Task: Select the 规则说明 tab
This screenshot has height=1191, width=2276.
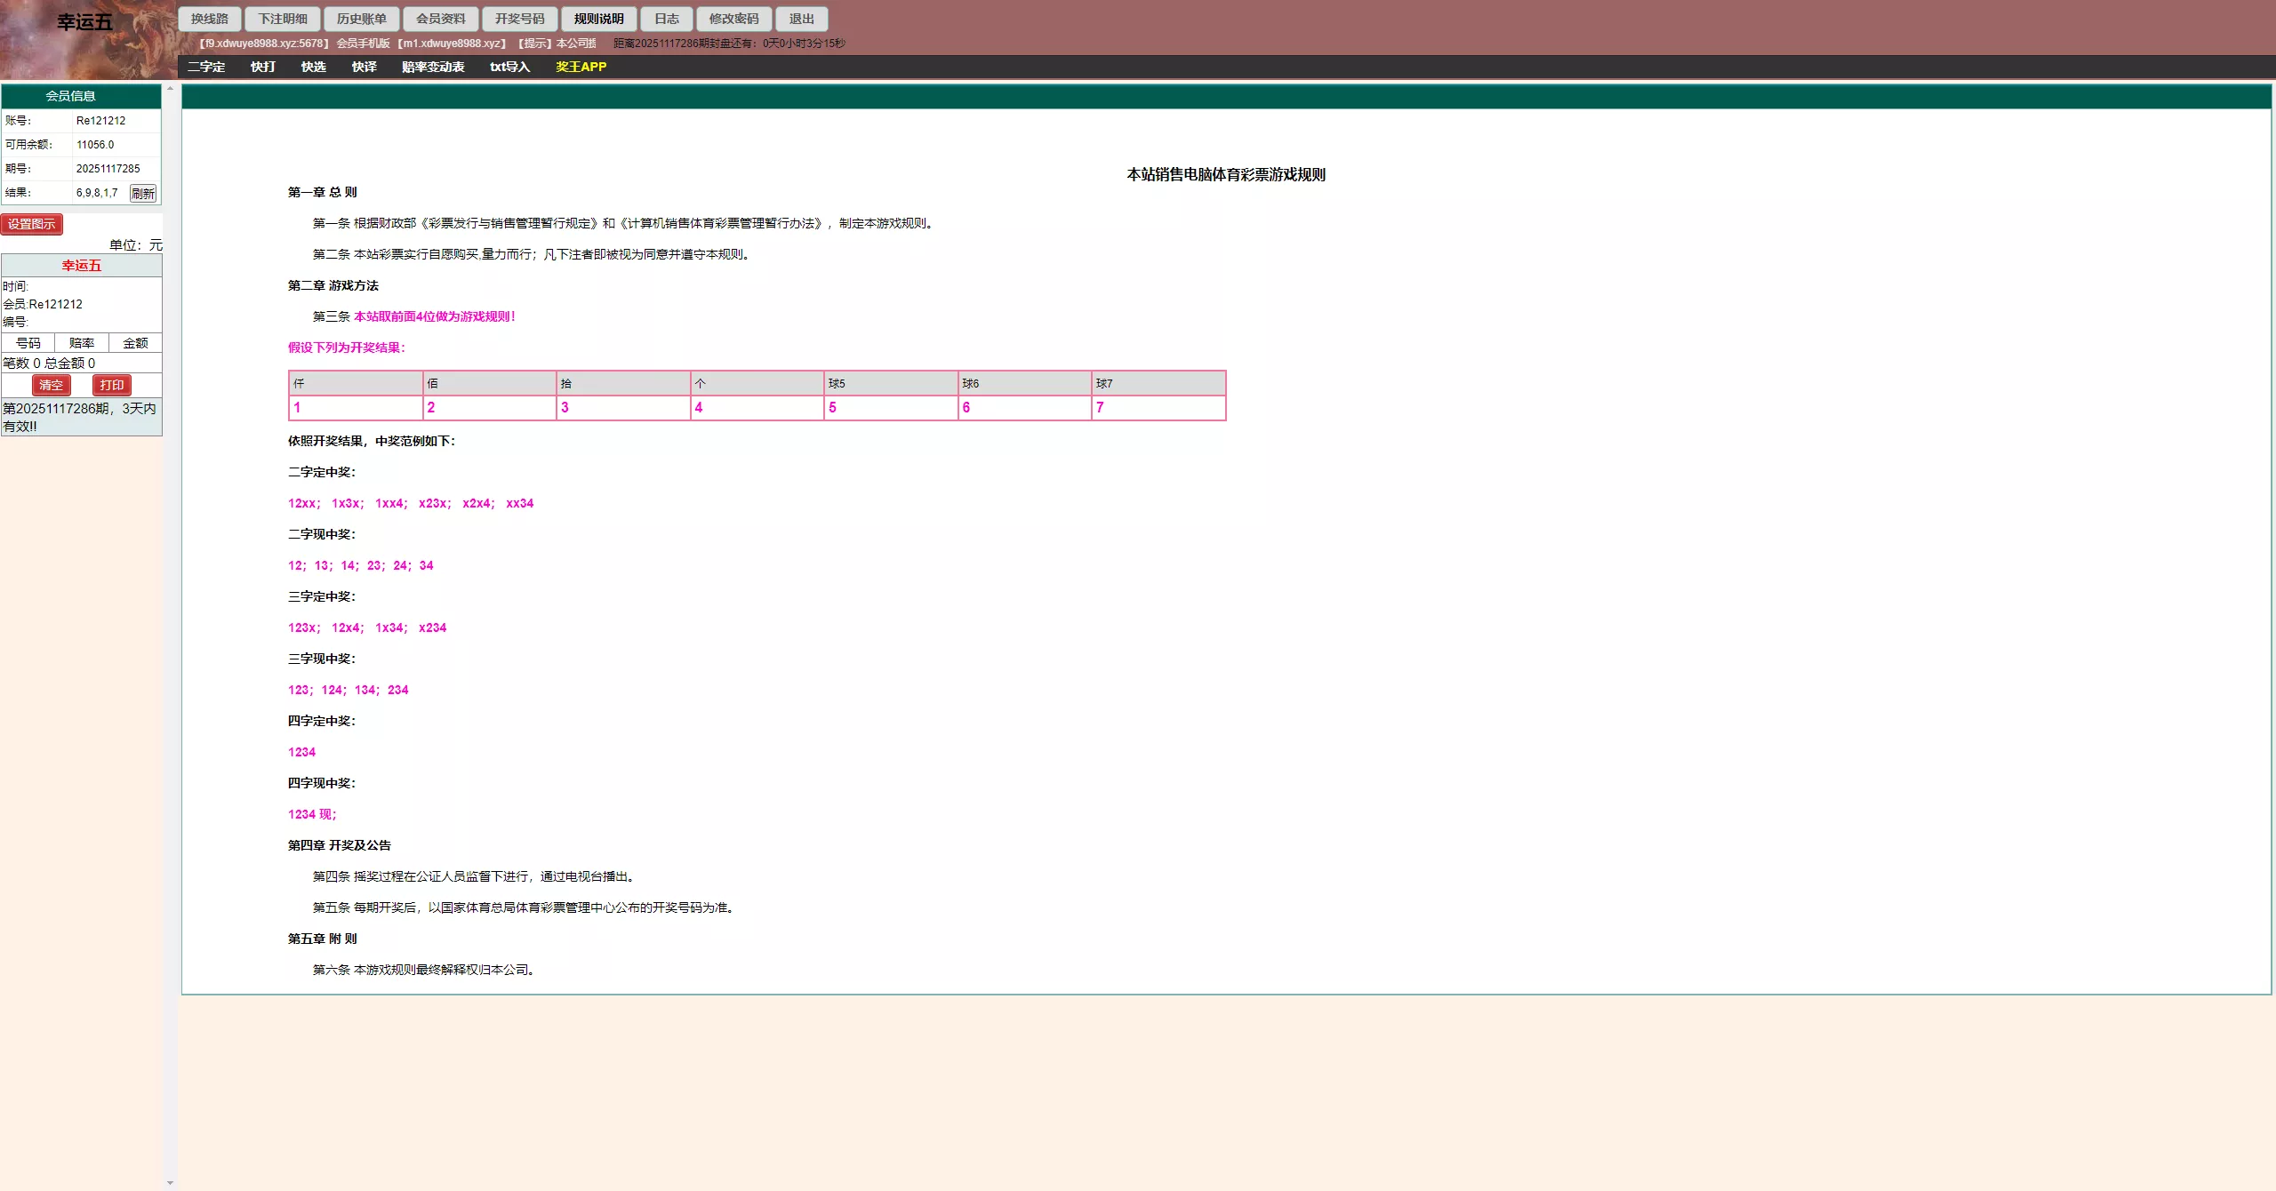Action: pos(598,19)
